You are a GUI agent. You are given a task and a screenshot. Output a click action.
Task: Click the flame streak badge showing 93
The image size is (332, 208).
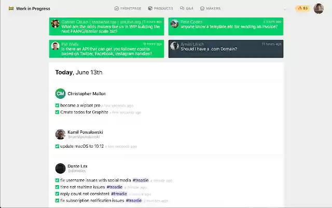point(302,8)
